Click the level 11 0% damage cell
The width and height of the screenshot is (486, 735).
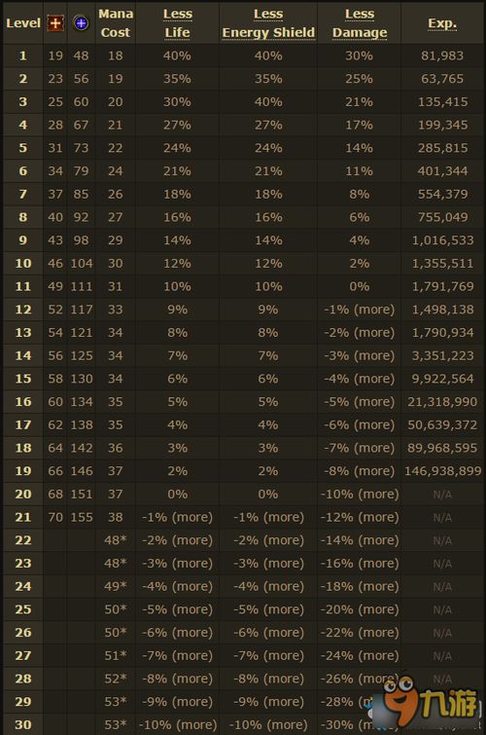point(359,286)
